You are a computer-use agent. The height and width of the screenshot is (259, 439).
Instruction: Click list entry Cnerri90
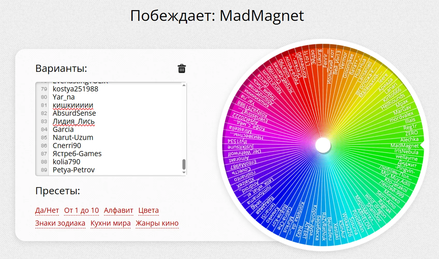[x=67, y=146]
